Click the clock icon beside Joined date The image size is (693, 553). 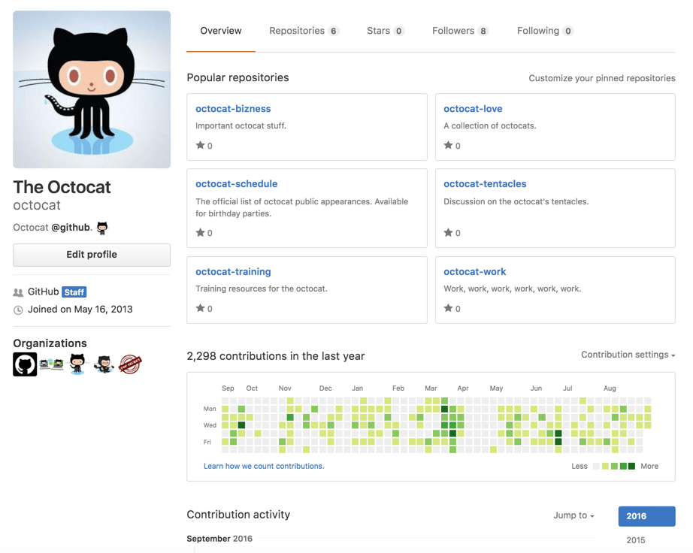click(x=18, y=310)
